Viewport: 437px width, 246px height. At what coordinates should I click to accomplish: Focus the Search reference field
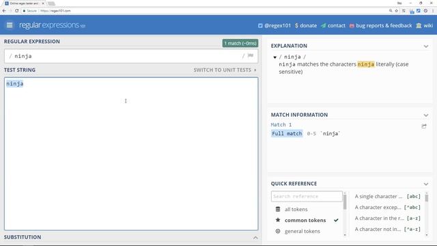[307, 196]
